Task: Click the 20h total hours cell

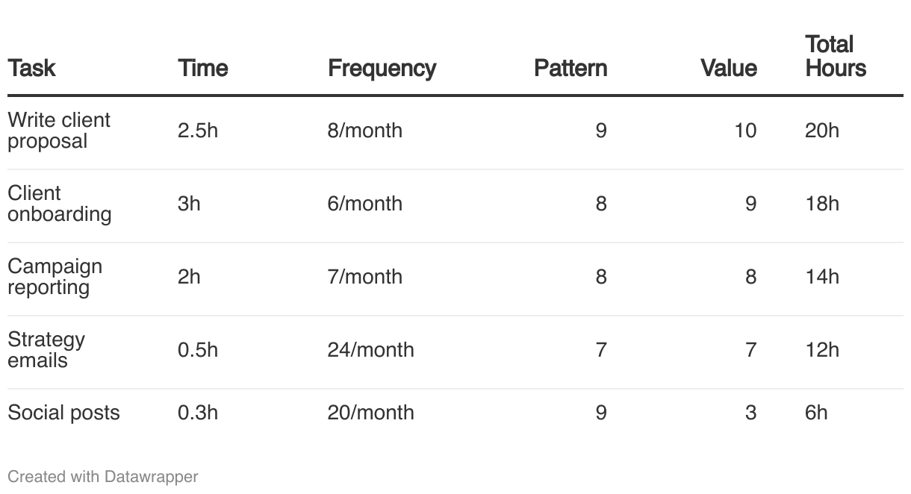Action: point(821,131)
